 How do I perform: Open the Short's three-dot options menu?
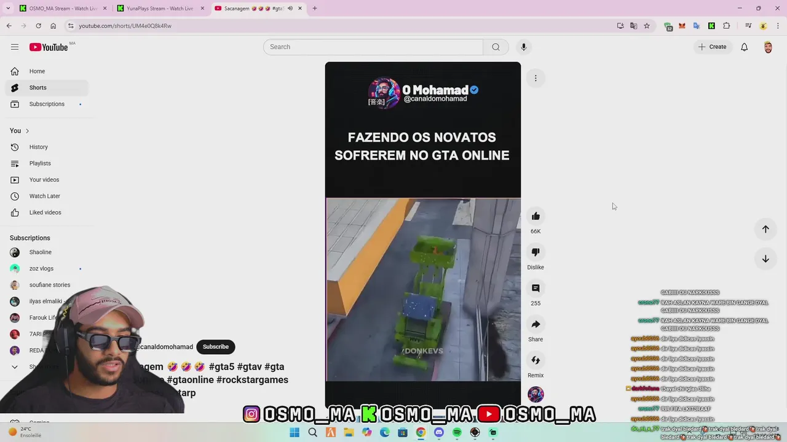[x=536, y=78]
